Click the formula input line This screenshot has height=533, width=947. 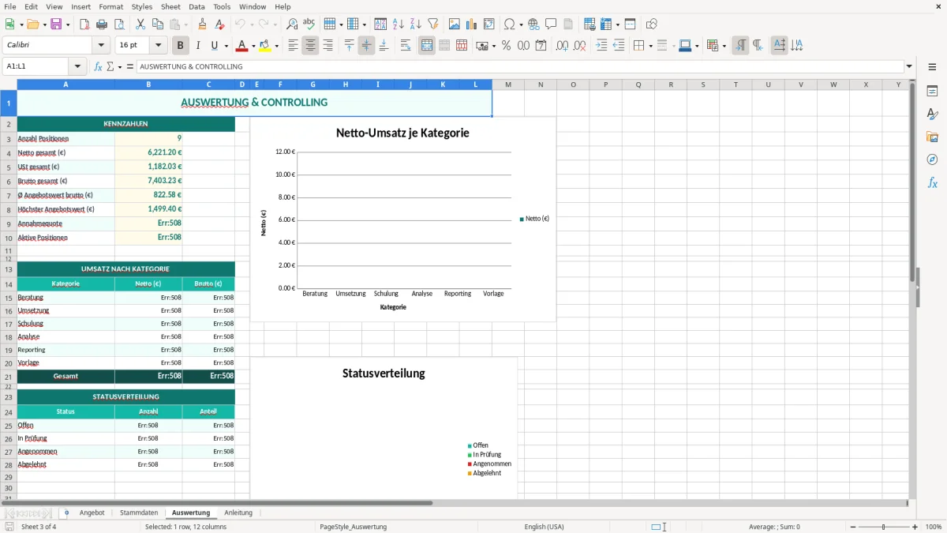pyautogui.click(x=519, y=66)
